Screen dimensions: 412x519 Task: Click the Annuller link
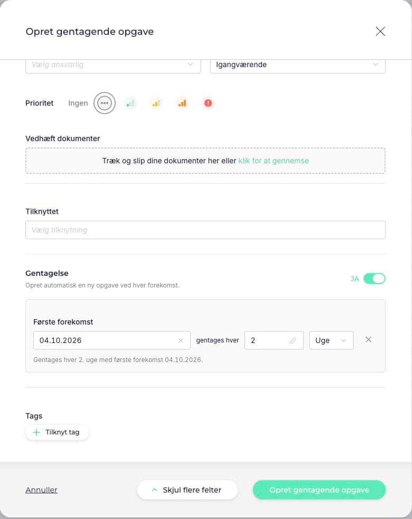point(41,490)
